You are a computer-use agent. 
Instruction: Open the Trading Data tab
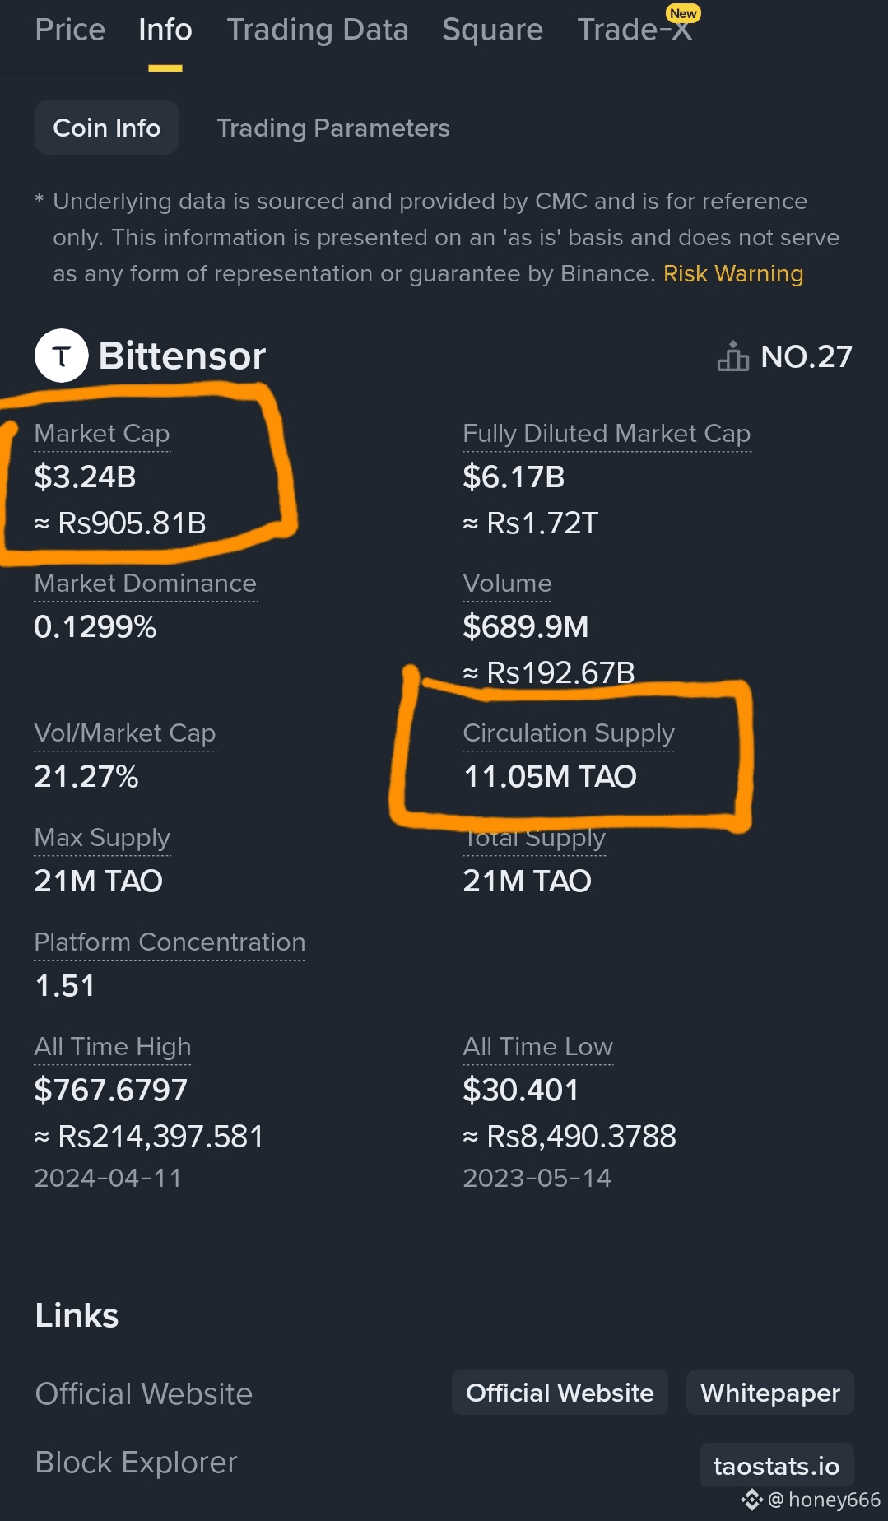tap(318, 30)
